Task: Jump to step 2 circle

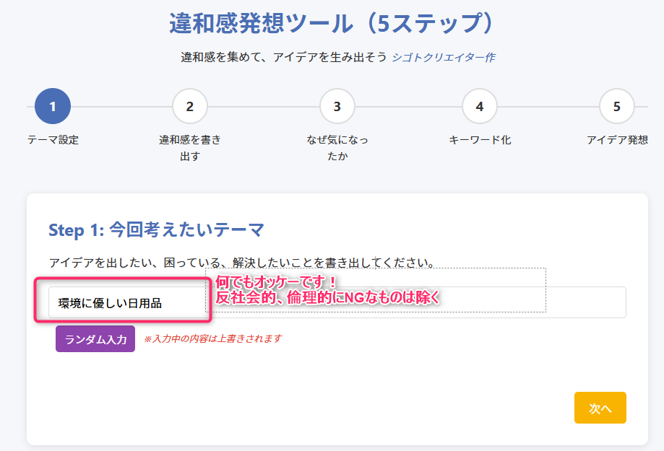Action: [x=190, y=107]
